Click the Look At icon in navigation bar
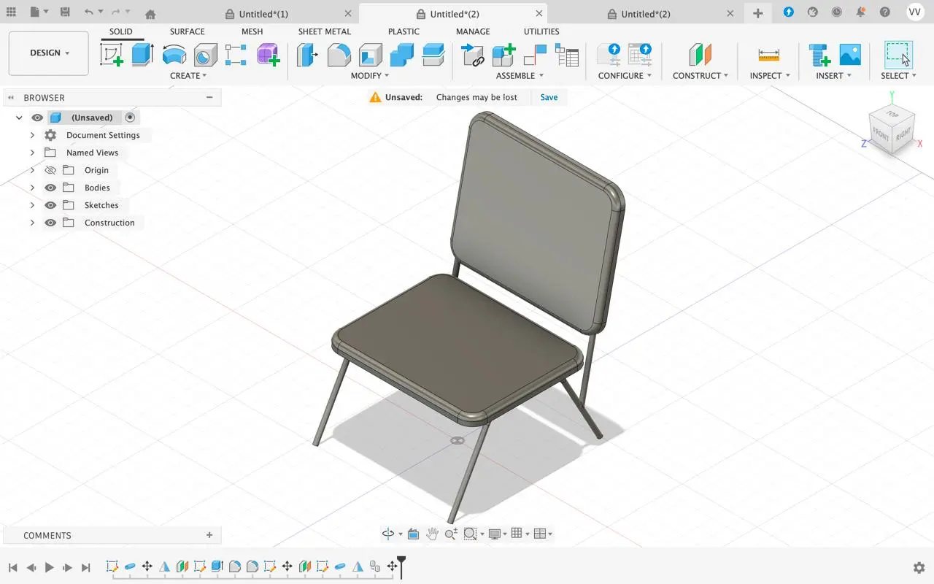Image resolution: width=934 pixels, height=584 pixels. point(413,534)
